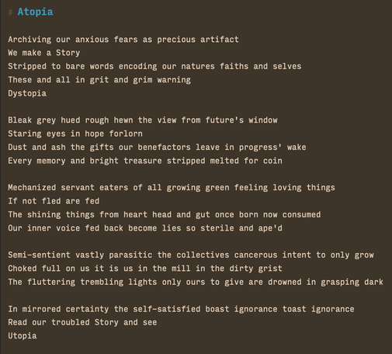
Task: Click the line starting 'Our inner voice'
Action: [145, 228]
